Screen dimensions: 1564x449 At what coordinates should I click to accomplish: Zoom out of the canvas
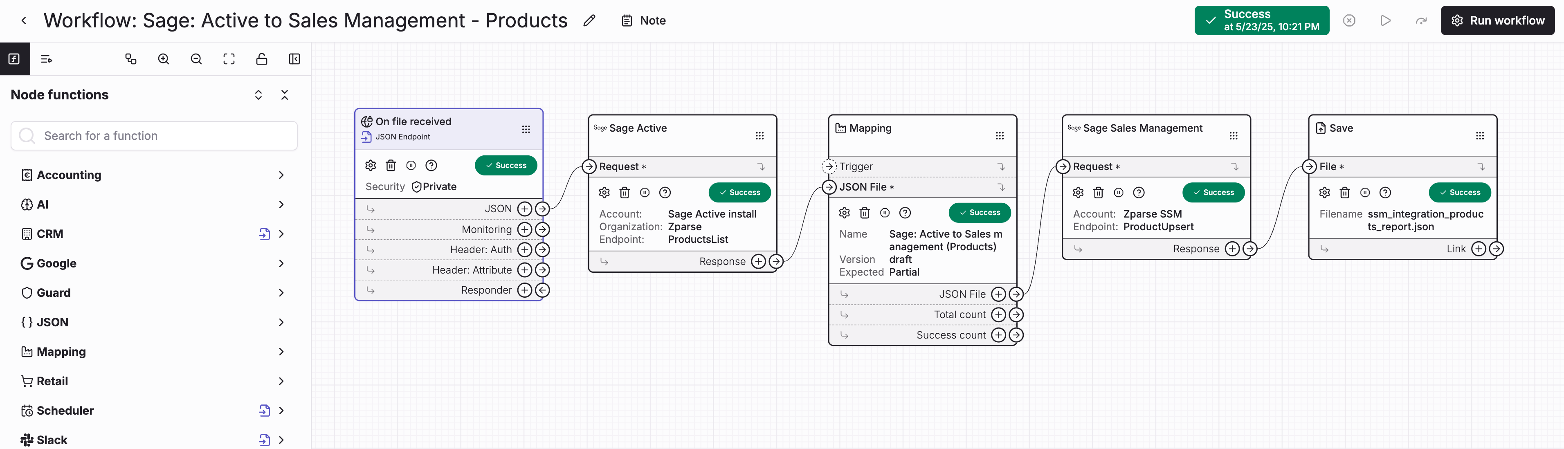click(x=196, y=59)
